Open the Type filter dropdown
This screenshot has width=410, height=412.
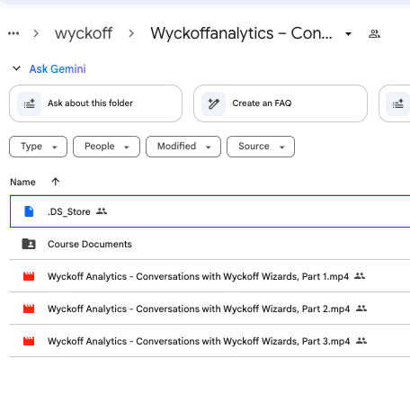tap(38, 147)
